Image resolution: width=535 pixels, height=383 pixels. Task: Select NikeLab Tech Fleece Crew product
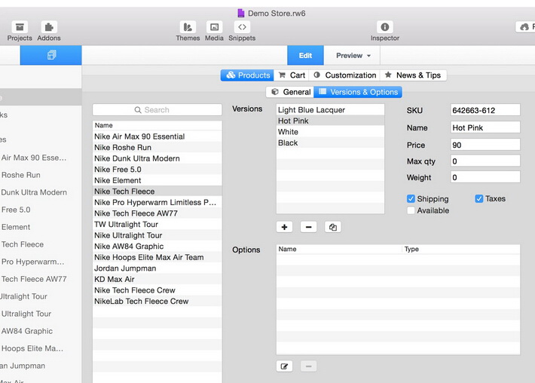157,301
